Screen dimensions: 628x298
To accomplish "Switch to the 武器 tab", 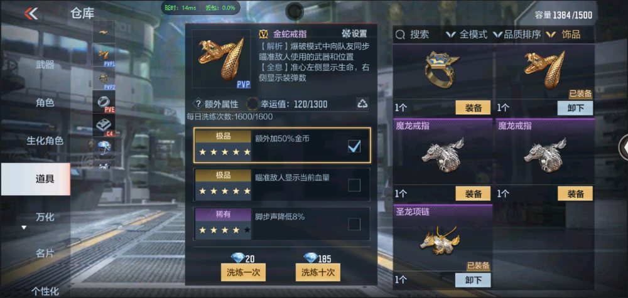I will 45,65.
